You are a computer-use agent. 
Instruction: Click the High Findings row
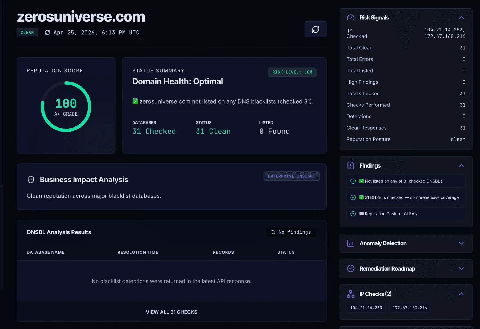406,82
